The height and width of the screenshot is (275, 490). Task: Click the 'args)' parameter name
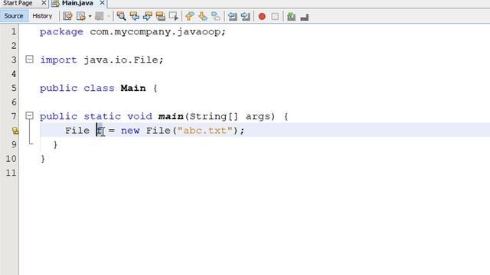point(260,117)
